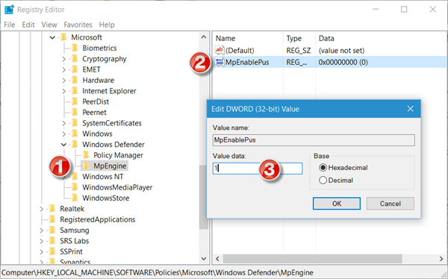Expand the SSPrint key
The width and height of the screenshot is (448, 279).
[41, 252]
